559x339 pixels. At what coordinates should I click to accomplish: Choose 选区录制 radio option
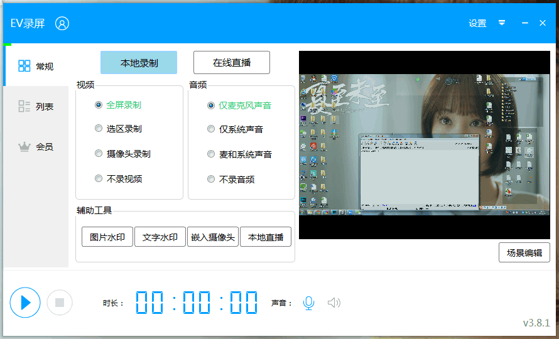(118, 129)
